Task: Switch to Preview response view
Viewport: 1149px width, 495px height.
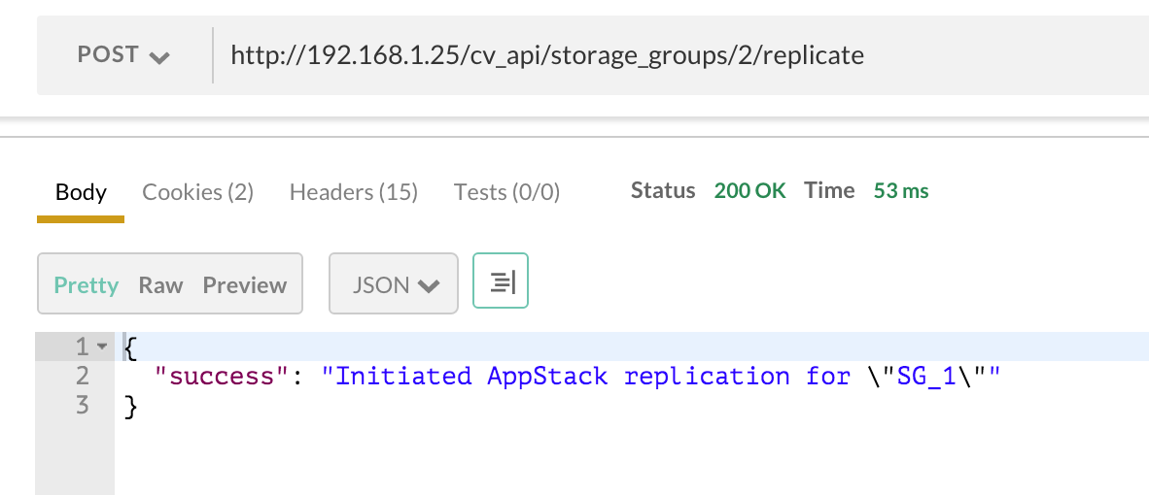Action: click(x=245, y=285)
